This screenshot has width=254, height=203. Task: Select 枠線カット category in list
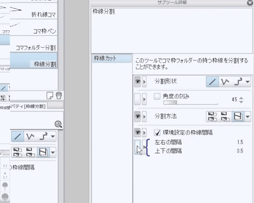coord(112,59)
